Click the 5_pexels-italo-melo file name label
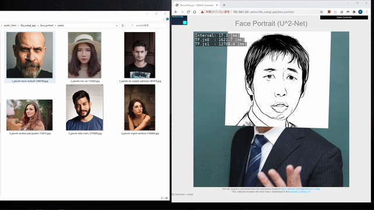374x210 pixels. click(x=85, y=134)
